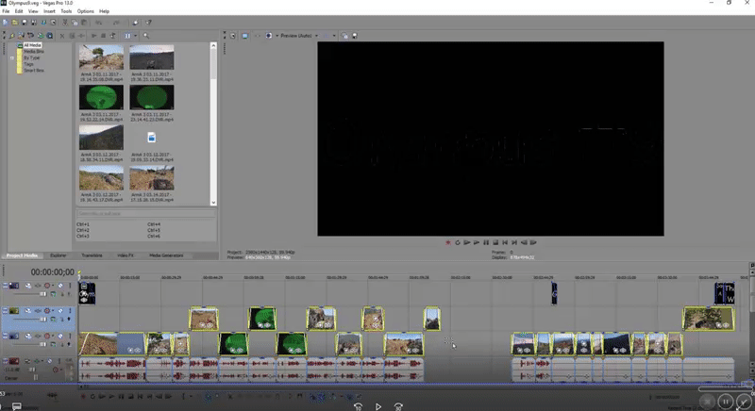This screenshot has width=755, height=411.
Task: Select Media Bins in the tree
Action: pyautogui.click(x=34, y=52)
